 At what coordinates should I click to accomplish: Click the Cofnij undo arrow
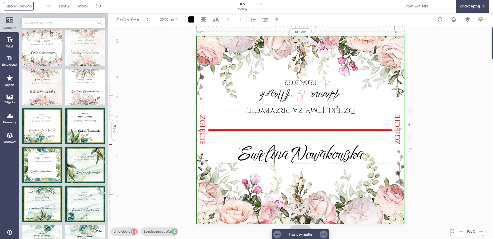coord(242,4)
